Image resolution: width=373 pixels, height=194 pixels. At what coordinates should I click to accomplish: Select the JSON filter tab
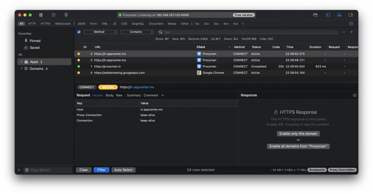81,24
